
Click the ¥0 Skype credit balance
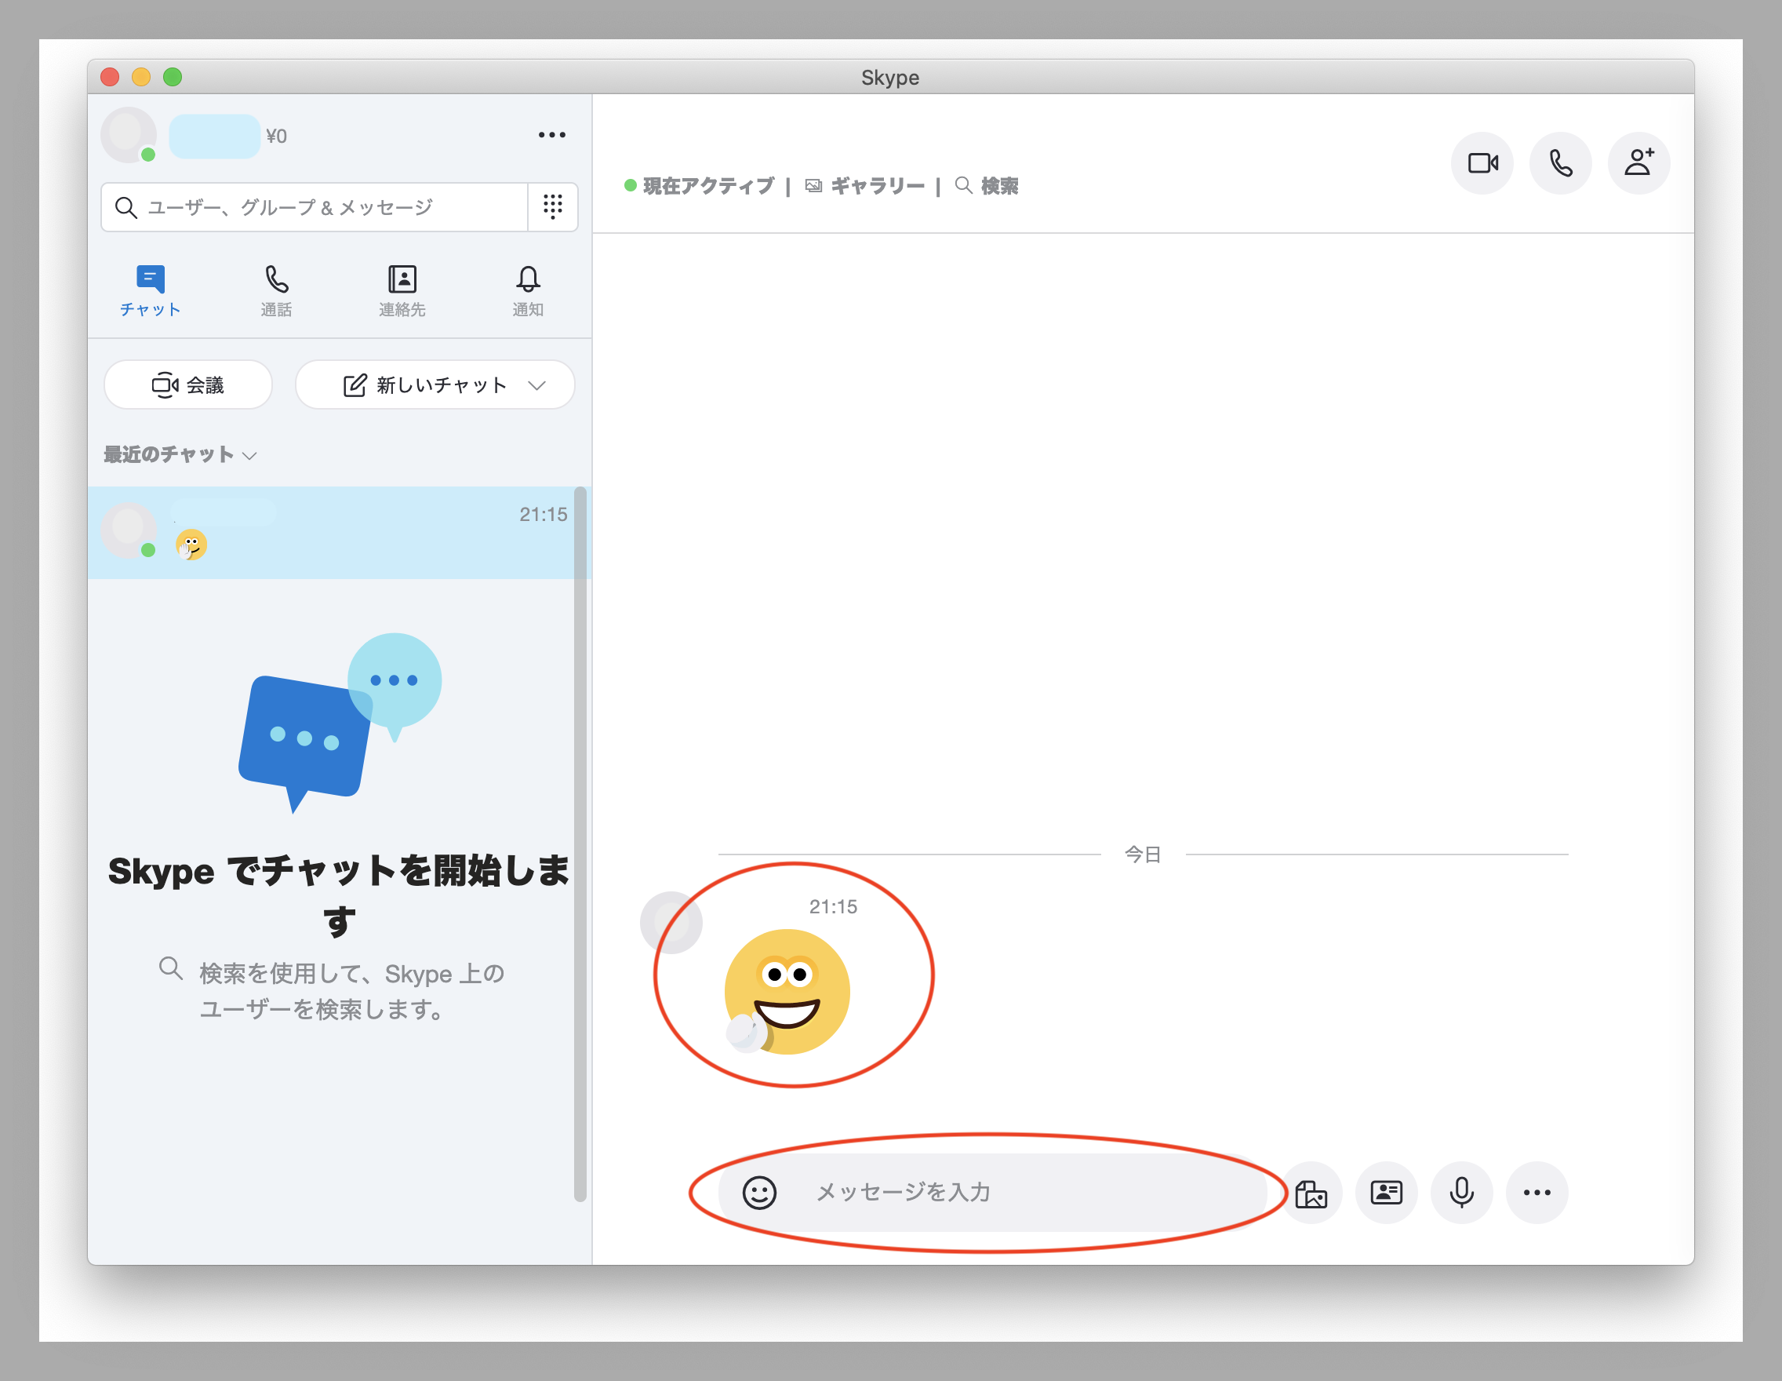tap(277, 137)
